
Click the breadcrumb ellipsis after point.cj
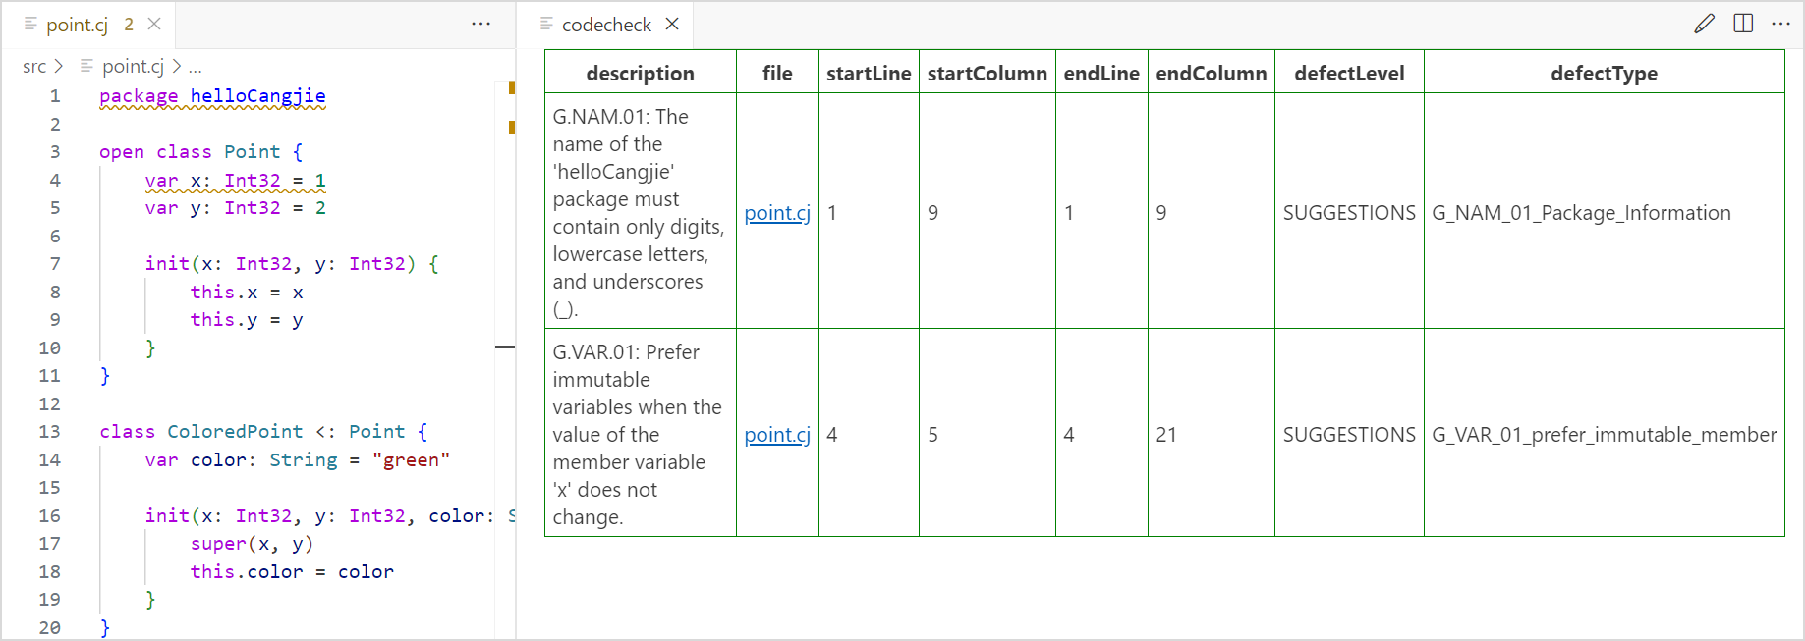point(196,67)
